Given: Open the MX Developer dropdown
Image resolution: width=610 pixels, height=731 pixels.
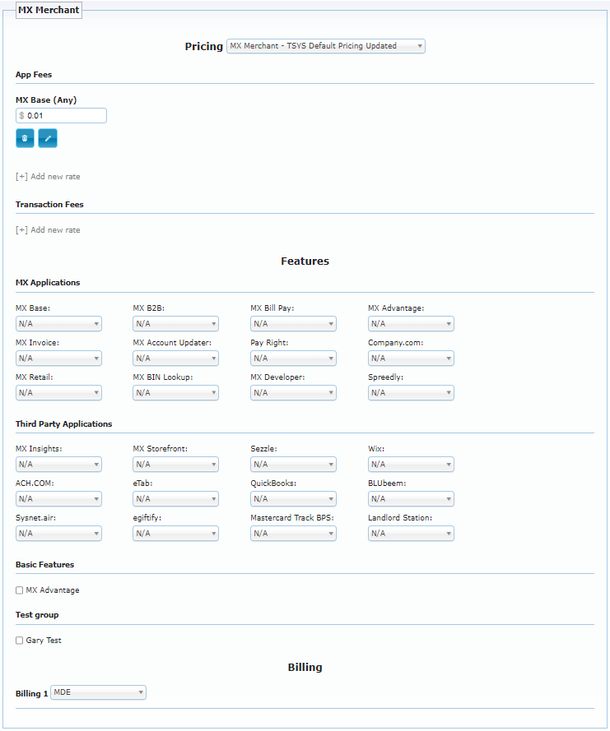Looking at the screenshot, I should pos(294,393).
